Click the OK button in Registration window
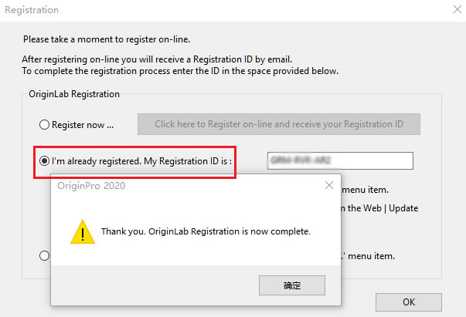 409,302
